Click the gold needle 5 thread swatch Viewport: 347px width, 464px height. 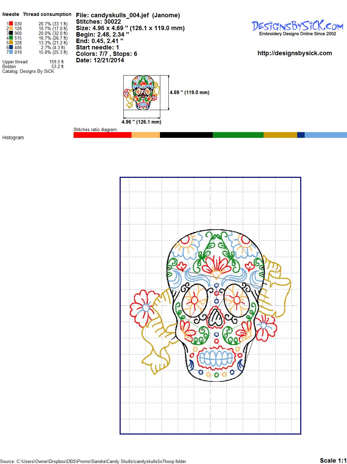[x=11, y=43]
